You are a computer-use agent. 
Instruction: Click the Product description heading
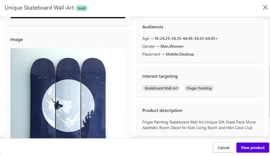pyautogui.click(x=162, y=111)
